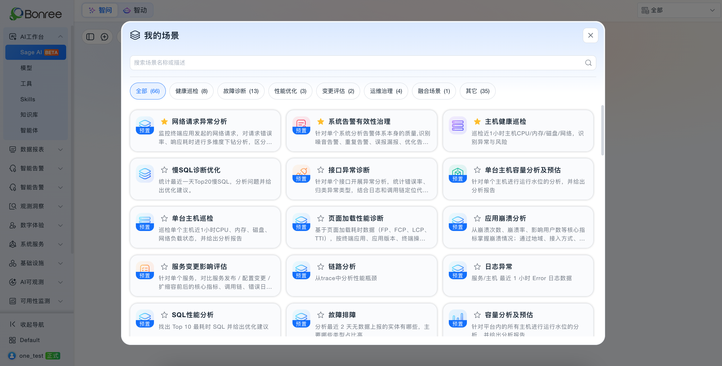
Task: Click the 主机健康巡检 server icon
Action: (458, 125)
